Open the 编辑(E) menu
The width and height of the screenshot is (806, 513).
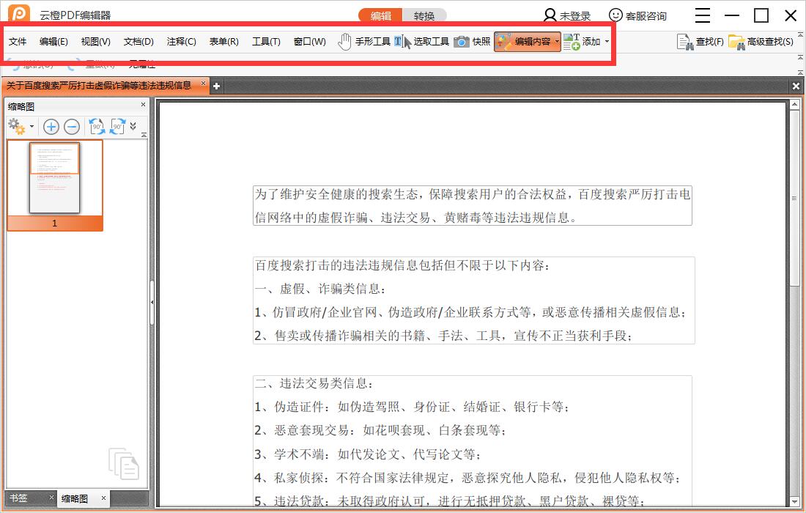[53, 42]
